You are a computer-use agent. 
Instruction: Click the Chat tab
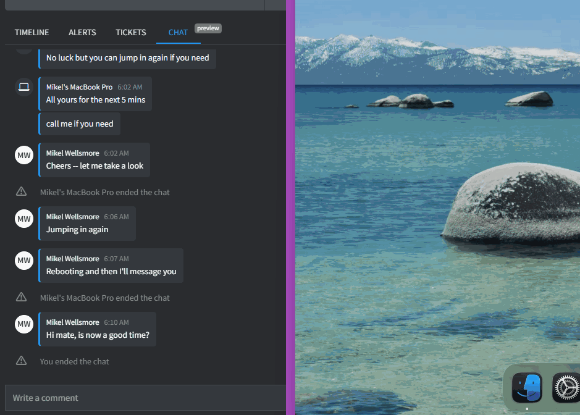[178, 32]
